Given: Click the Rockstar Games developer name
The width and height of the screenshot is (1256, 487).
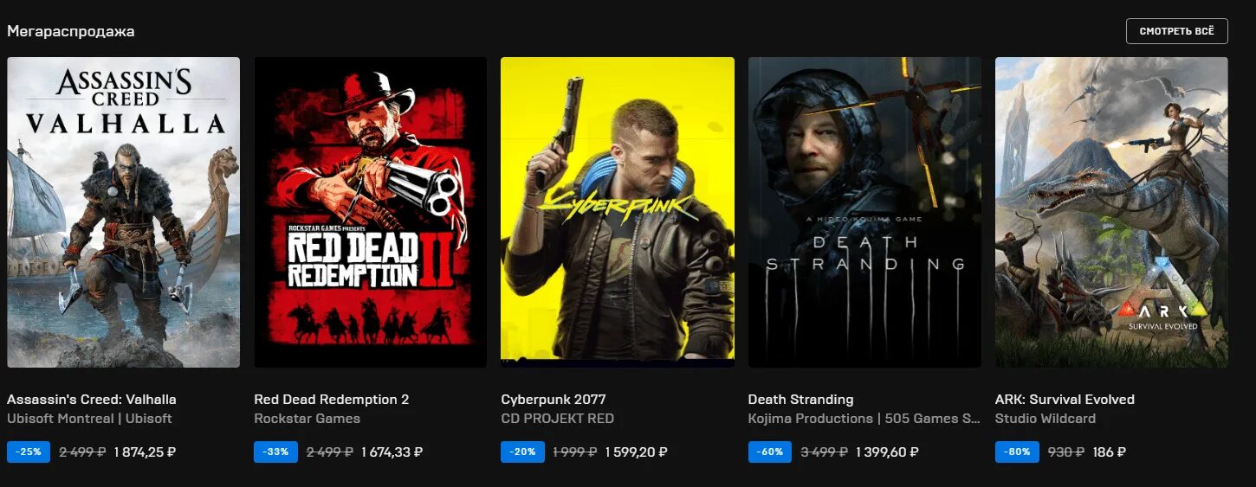Looking at the screenshot, I should (x=307, y=419).
